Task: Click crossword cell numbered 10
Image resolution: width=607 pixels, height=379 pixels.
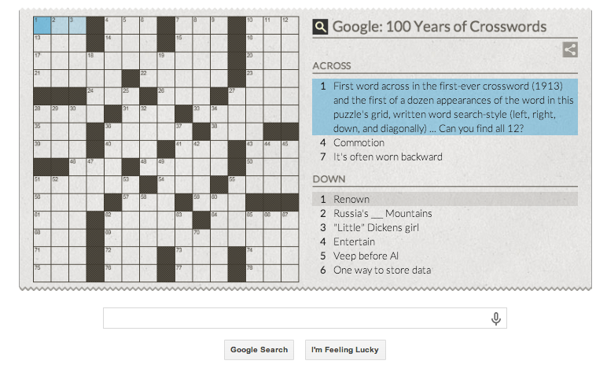Action: point(255,25)
